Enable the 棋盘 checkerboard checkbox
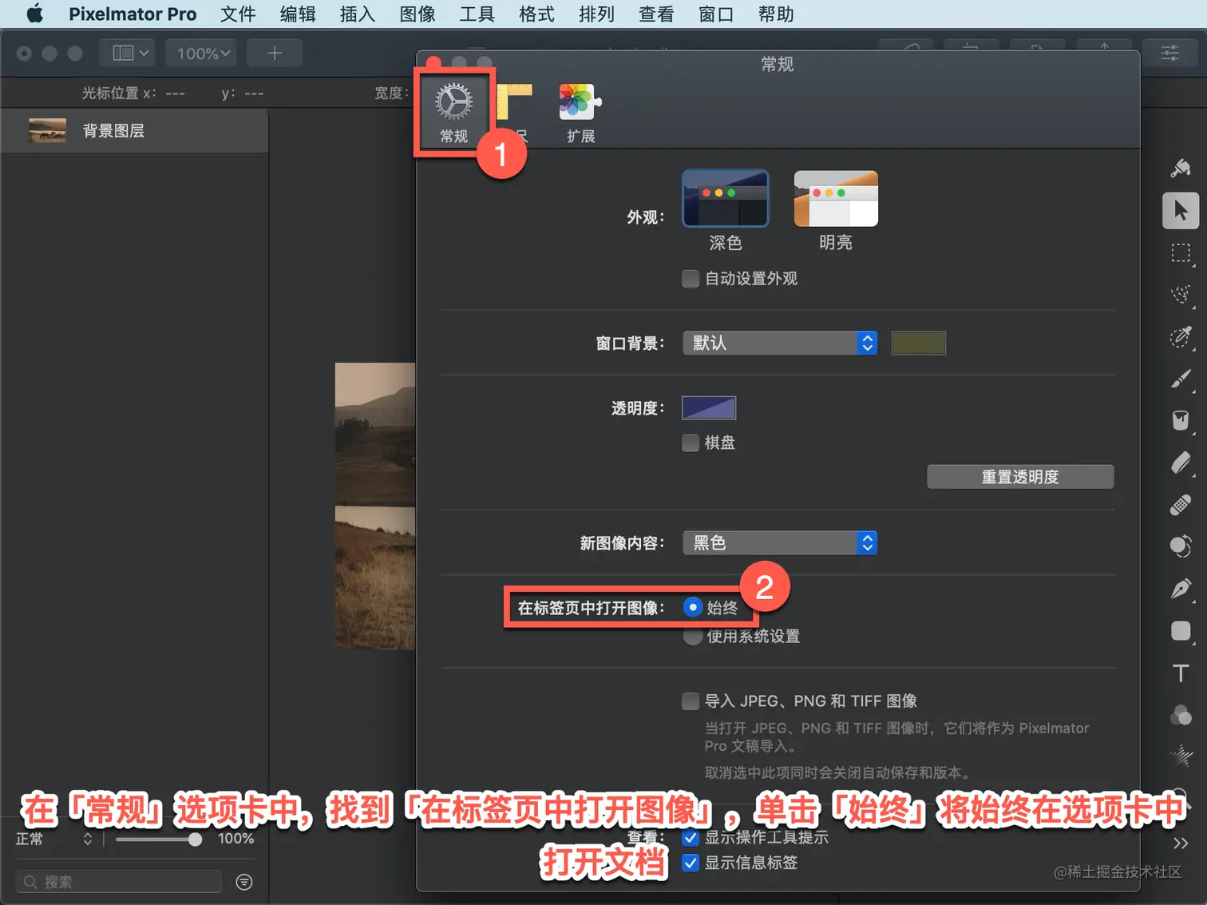 (x=691, y=443)
